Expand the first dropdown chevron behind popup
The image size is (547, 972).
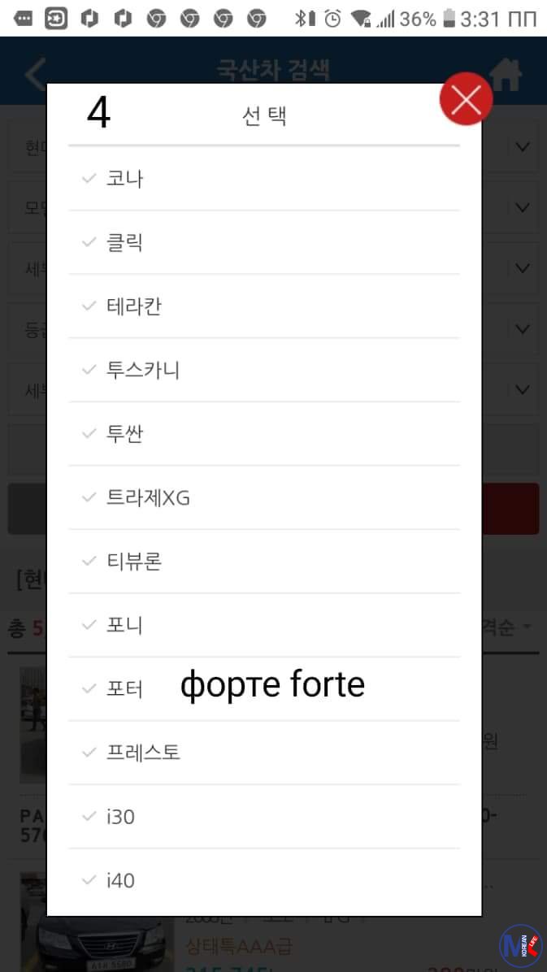click(523, 147)
